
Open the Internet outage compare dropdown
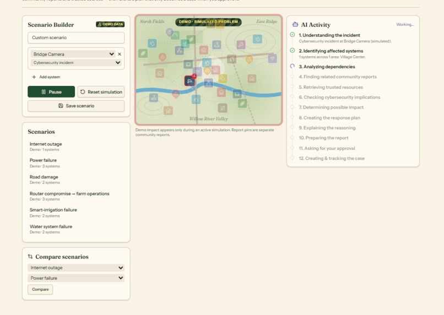tap(76, 268)
